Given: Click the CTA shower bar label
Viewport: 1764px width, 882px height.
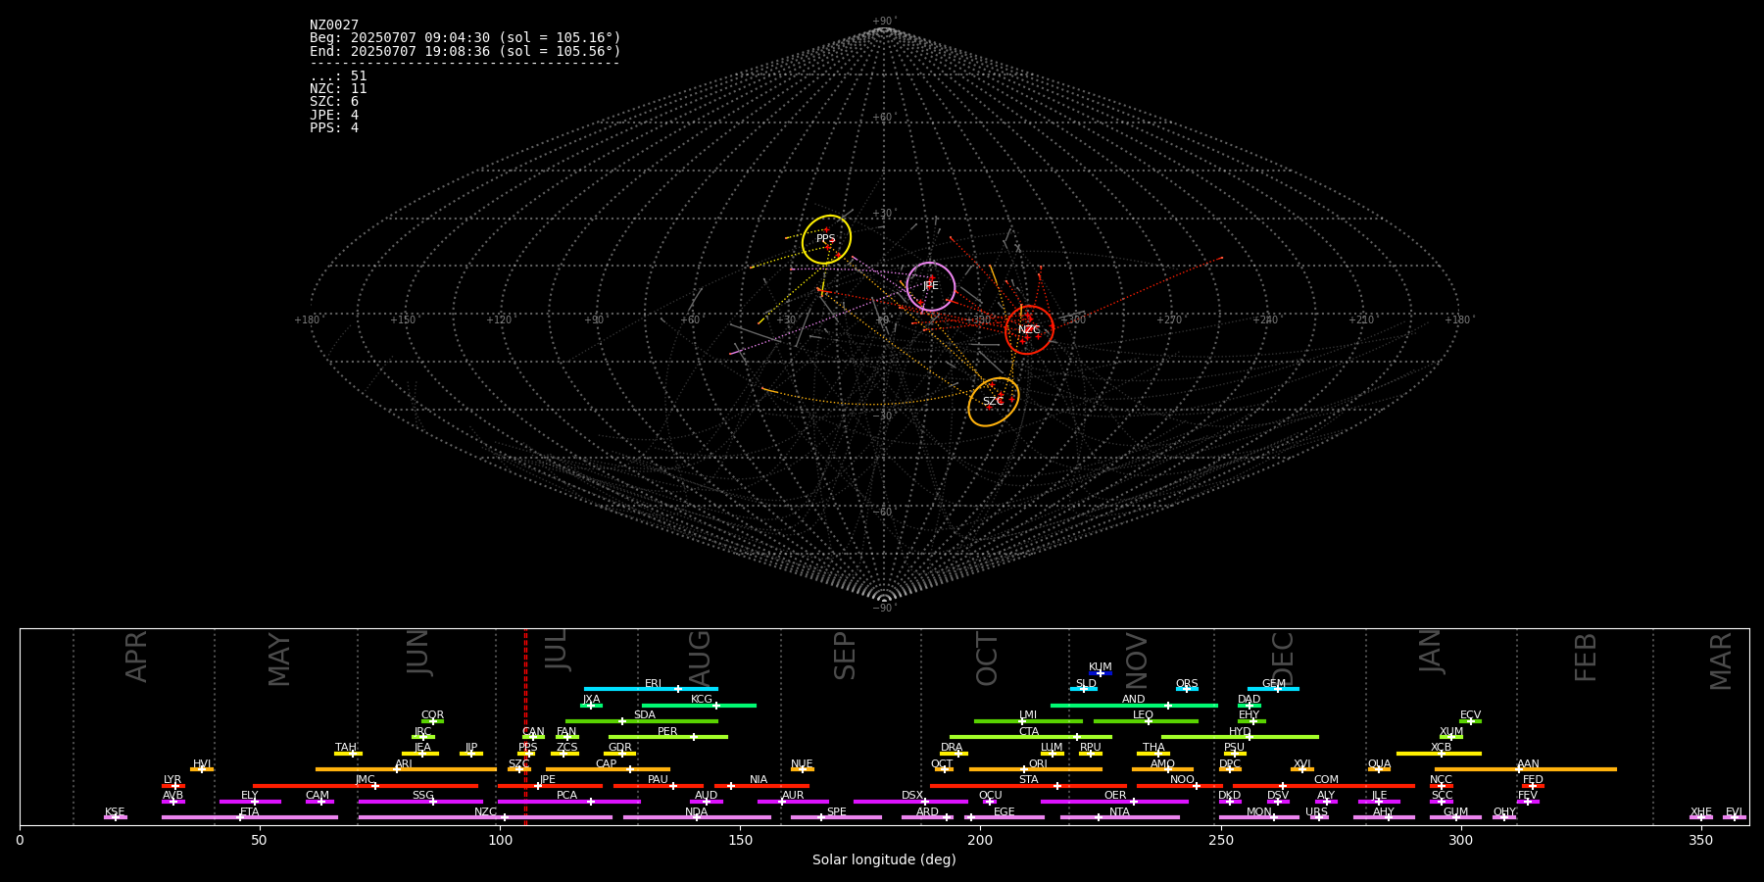Looking at the screenshot, I should click(1029, 731).
